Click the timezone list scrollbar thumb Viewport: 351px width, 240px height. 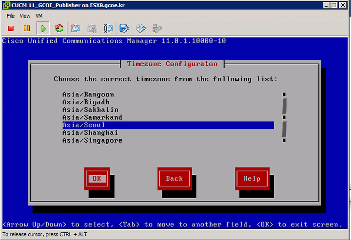tap(284, 117)
